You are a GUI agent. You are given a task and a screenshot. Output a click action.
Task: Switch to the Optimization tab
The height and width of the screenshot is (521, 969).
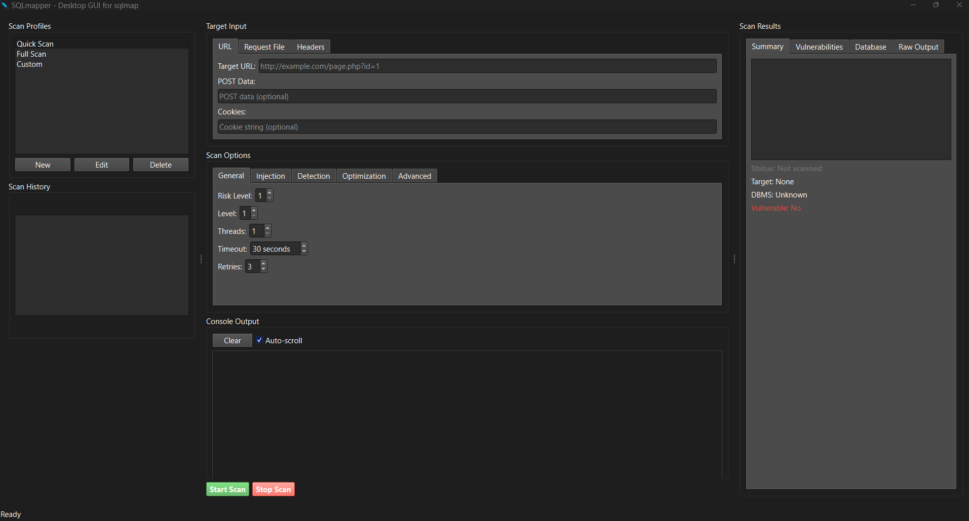[x=364, y=176]
